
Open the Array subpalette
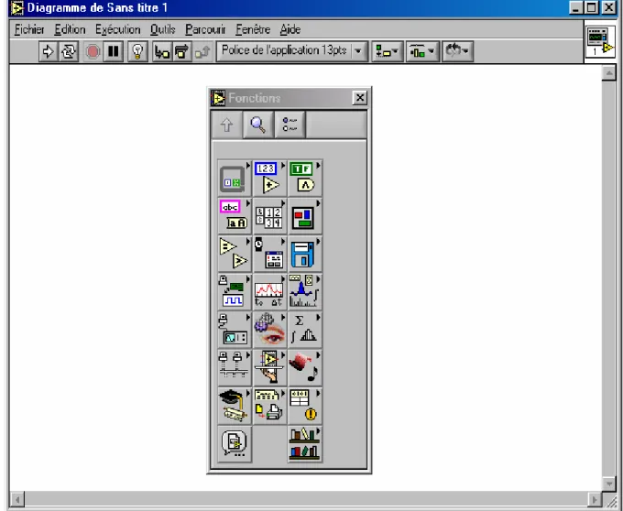click(x=269, y=216)
